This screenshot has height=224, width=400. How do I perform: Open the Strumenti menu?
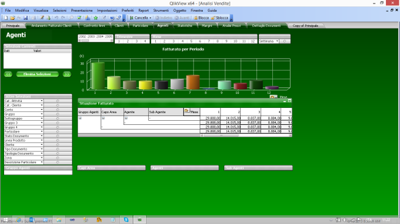coord(161,11)
